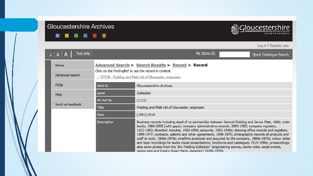Click the orange colour square in header

pos(104,36)
